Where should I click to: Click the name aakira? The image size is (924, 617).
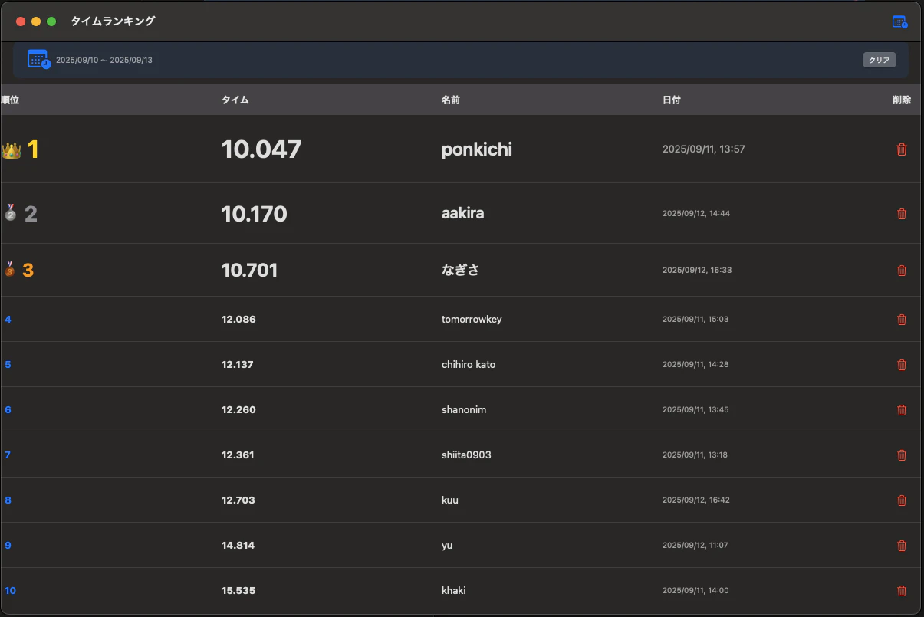[x=462, y=214]
